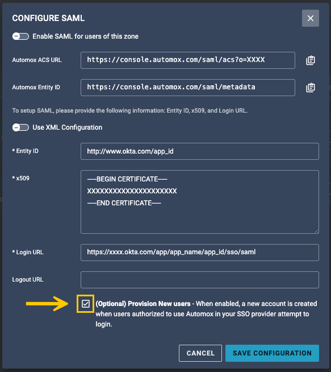Focus the Login URL input field
The image size is (331, 372).
coord(200,253)
